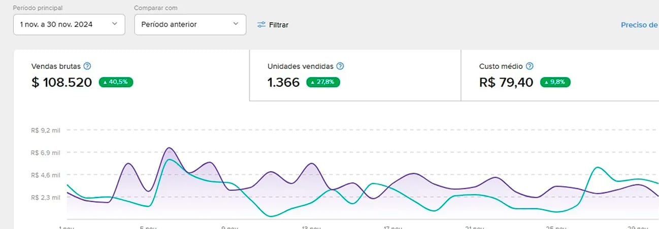Click the chevron in the date range box
This screenshot has width=659, height=229.
coord(114,24)
